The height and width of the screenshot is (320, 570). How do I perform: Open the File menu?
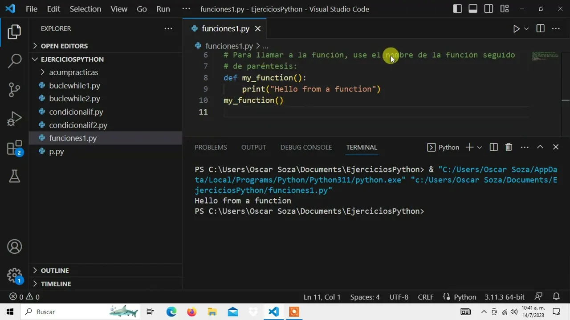(32, 9)
